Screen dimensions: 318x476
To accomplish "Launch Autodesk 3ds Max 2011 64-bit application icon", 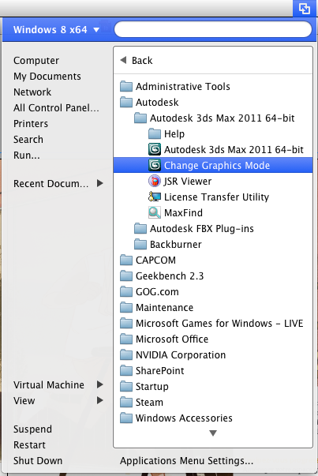I will coord(155,149).
